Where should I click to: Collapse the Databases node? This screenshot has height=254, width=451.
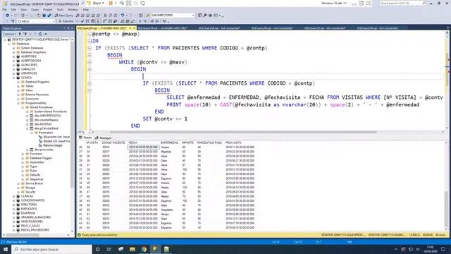point(9,44)
